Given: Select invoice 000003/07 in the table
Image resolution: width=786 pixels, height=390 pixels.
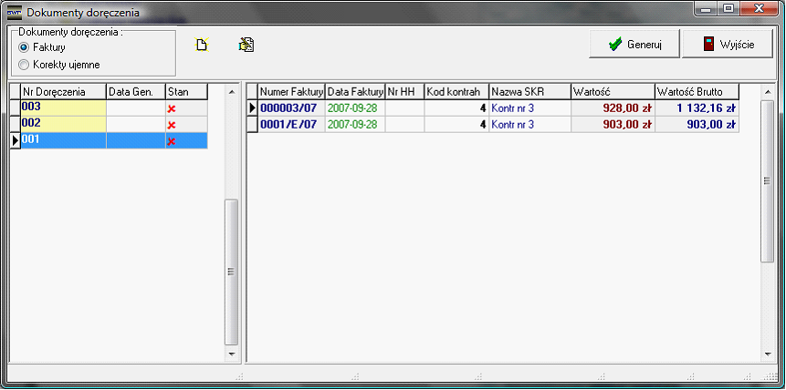Looking at the screenshot, I should [291, 108].
